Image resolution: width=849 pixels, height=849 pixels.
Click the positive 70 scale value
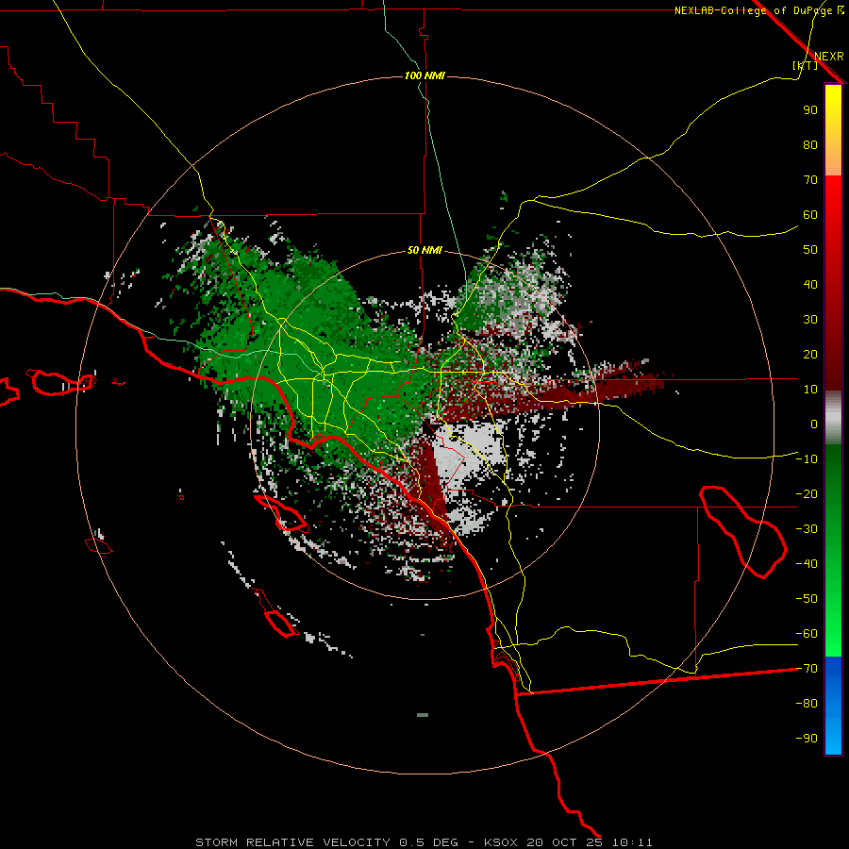[810, 180]
